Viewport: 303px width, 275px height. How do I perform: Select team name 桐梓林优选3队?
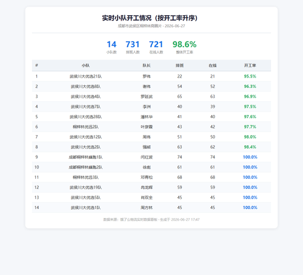85,177
